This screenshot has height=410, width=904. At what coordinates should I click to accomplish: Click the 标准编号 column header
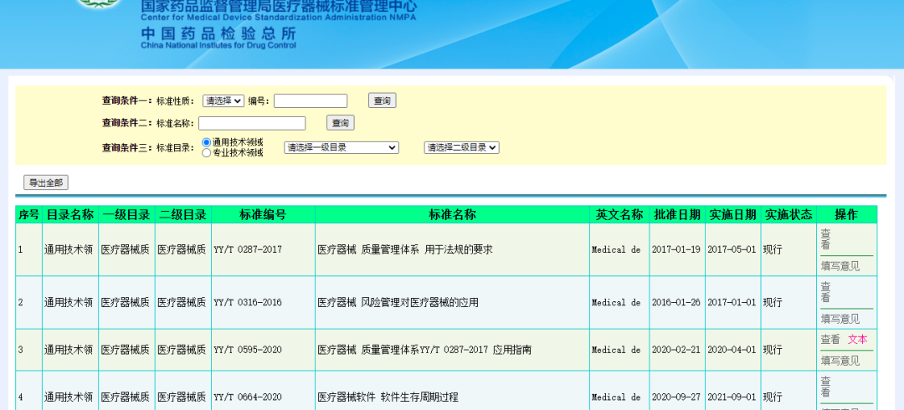pos(263,214)
